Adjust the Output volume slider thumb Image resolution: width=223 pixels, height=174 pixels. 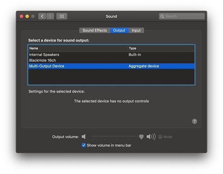(x=141, y=137)
